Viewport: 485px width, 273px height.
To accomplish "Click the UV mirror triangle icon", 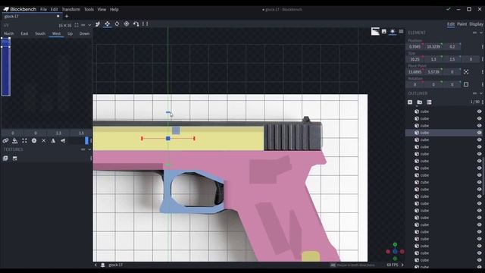I will tap(53, 141).
